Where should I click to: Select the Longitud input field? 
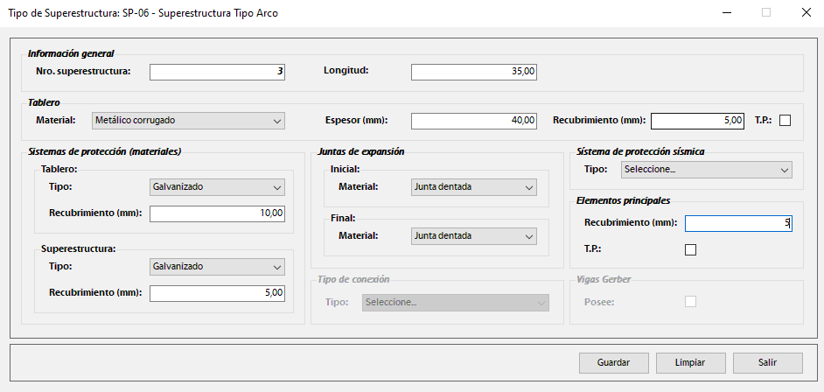point(473,72)
